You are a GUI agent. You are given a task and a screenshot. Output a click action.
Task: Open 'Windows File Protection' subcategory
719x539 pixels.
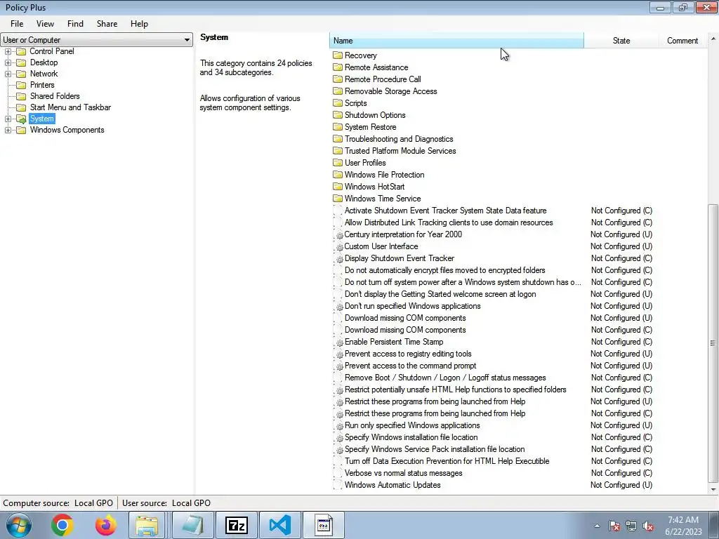pos(384,175)
